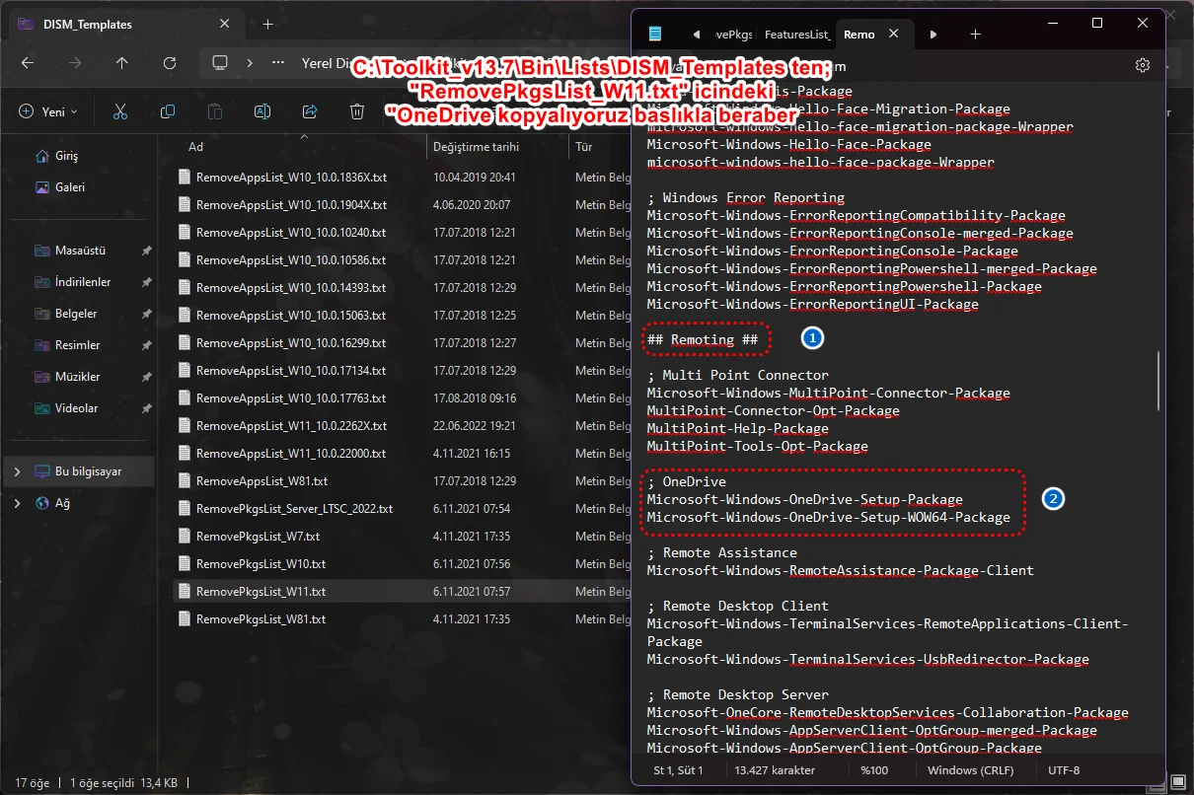Image resolution: width=1194 pixels, height=795 pixels.
Task: Unpin Masaüstü using its pin icon
Action: [x=147, y=251]
